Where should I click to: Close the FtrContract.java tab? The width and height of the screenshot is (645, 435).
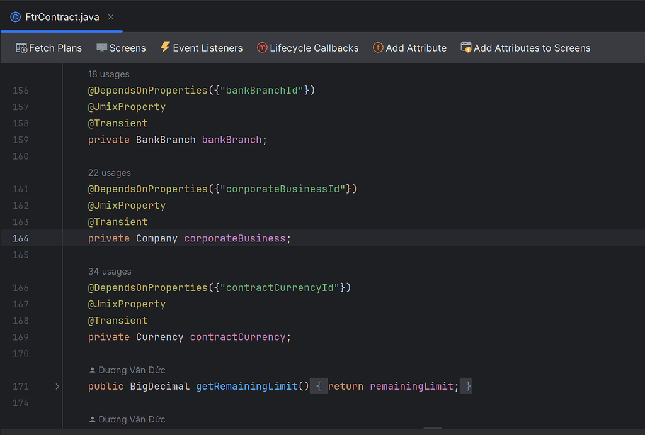(x=111, y=17)
